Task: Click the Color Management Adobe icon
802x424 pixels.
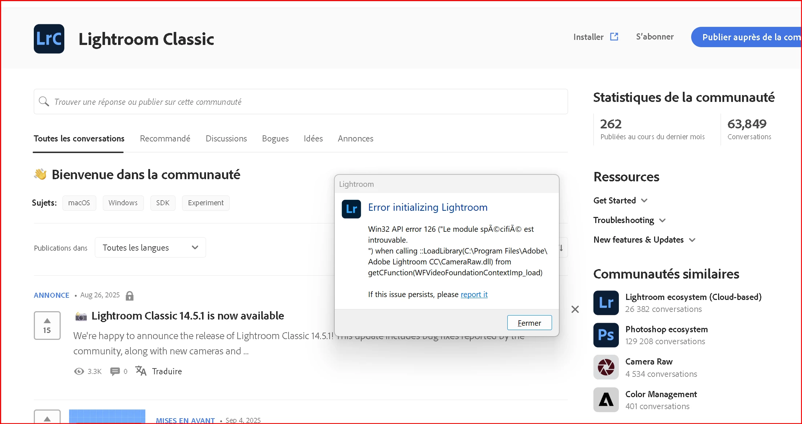Action: click(x=606, y=400)
